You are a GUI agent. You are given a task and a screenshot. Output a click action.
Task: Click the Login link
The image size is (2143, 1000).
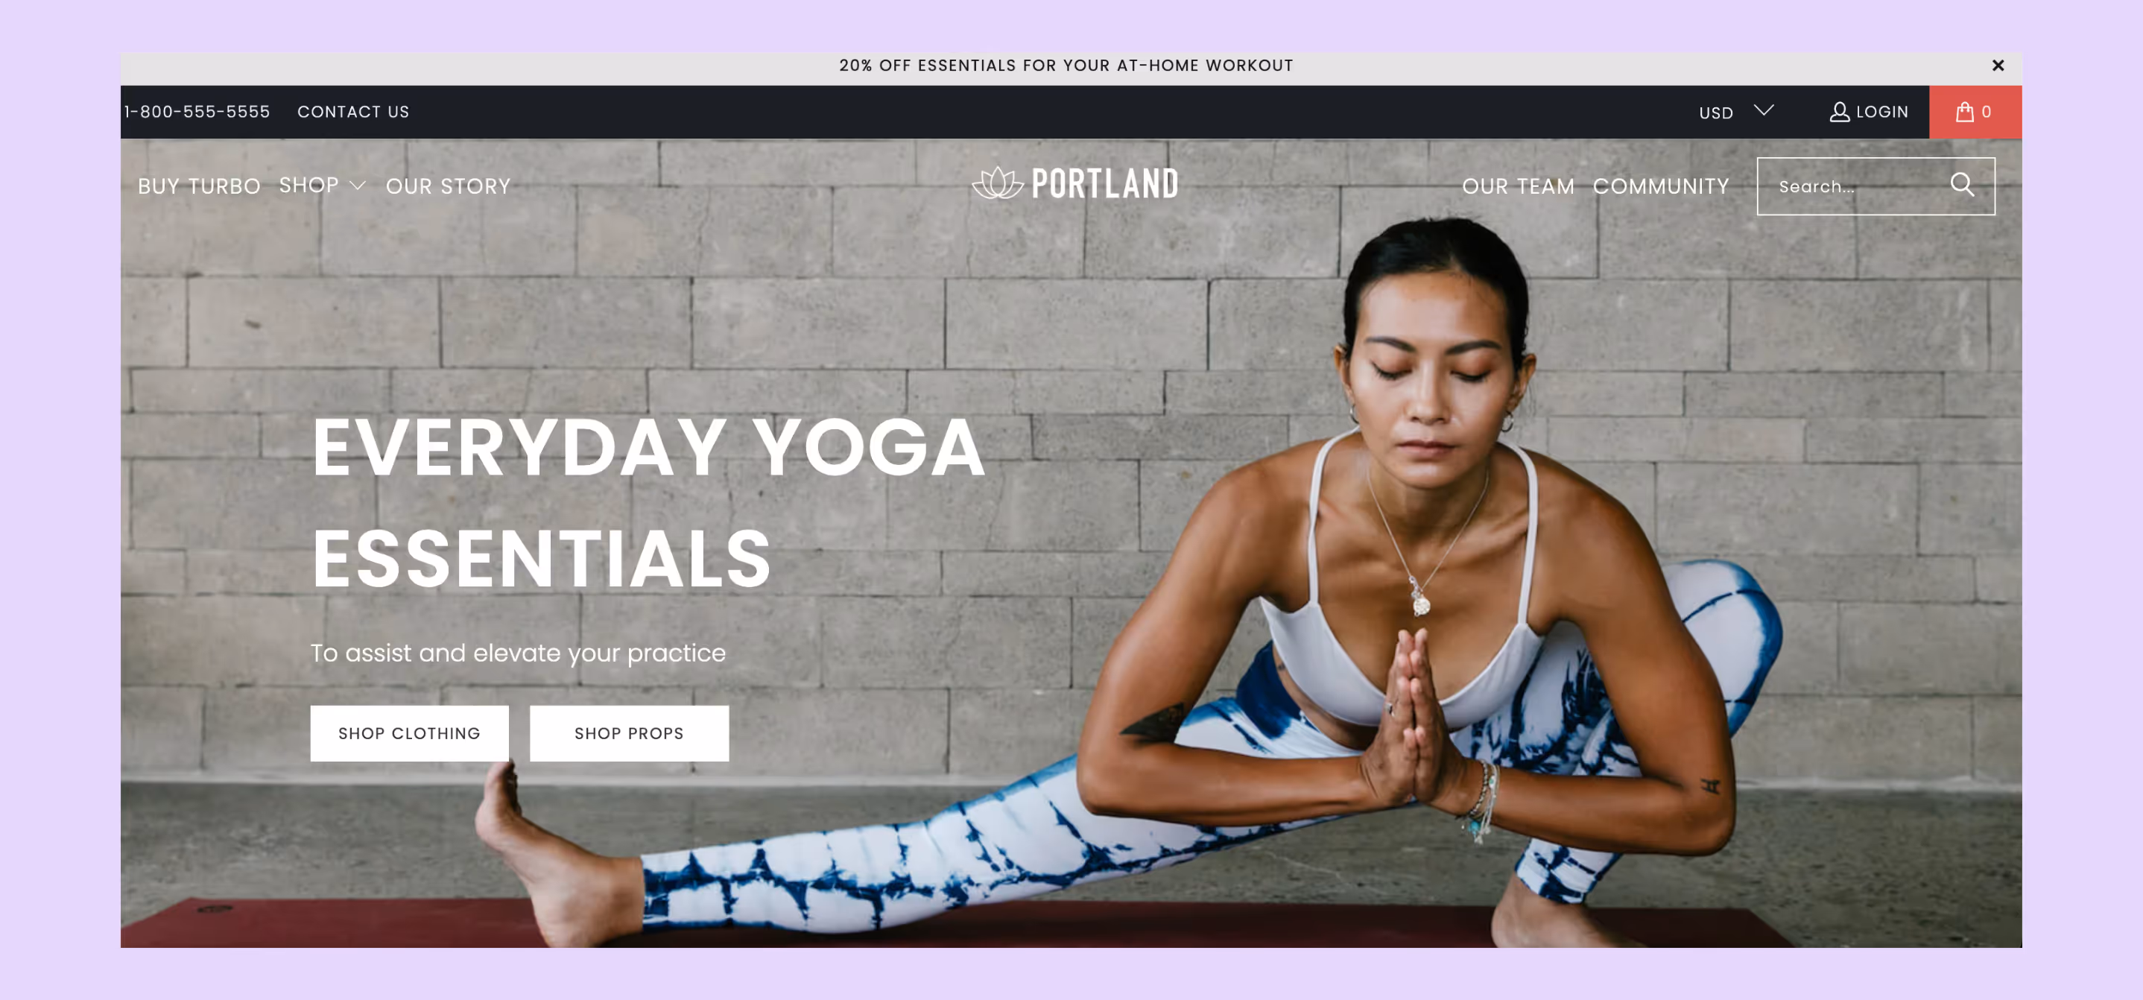point(1881,112)
